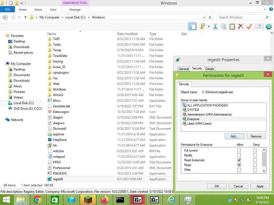Expand the chevron before My Computer breadcrumb
This screenshot has width=274, height=205.
[36, 17]
